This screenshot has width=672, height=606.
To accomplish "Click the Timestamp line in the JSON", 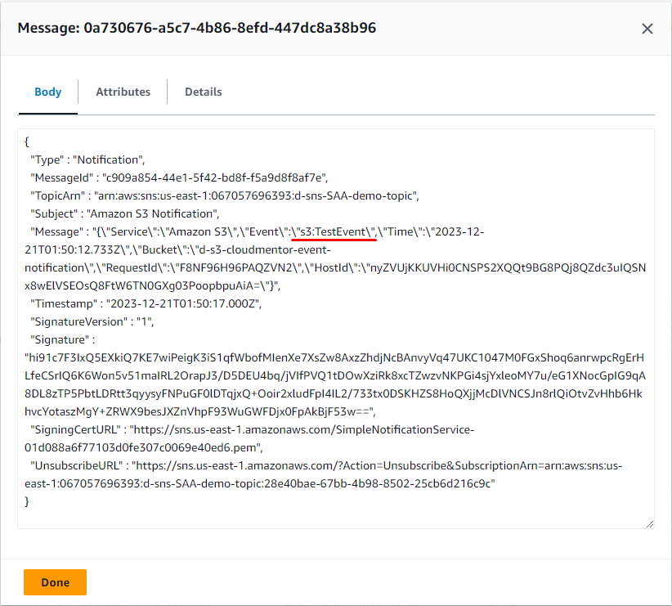I will click(145, 303).
